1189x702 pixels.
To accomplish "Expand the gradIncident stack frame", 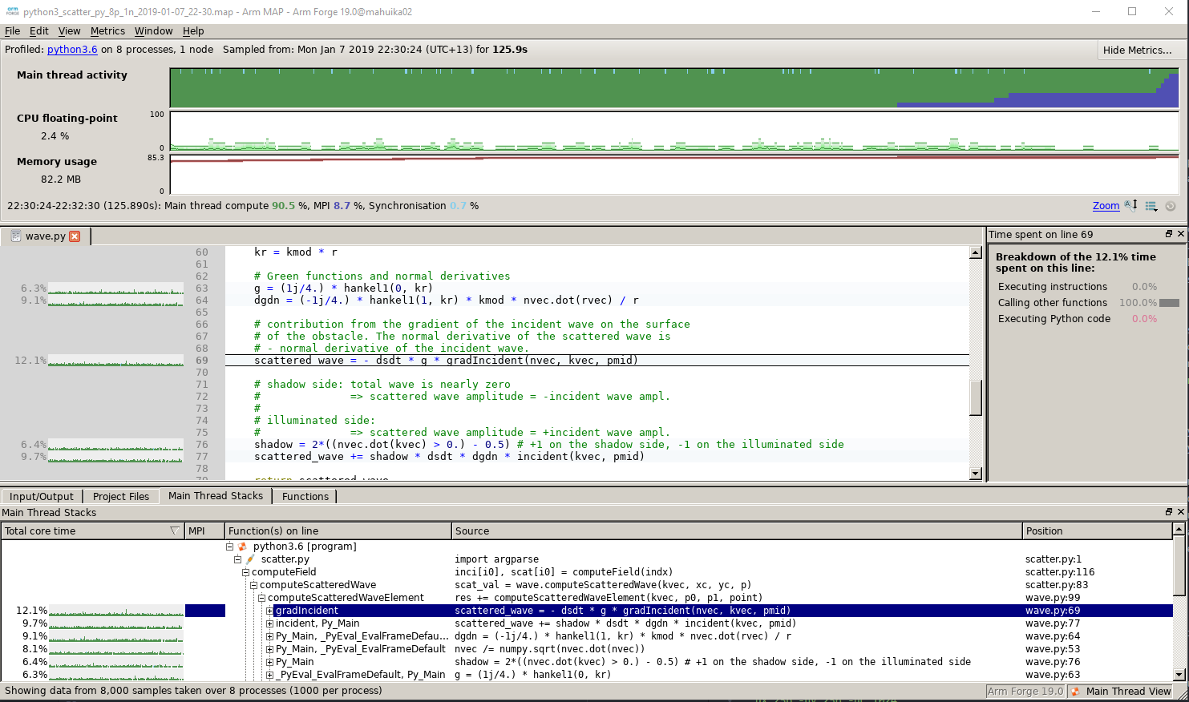I will click(269, 611).
